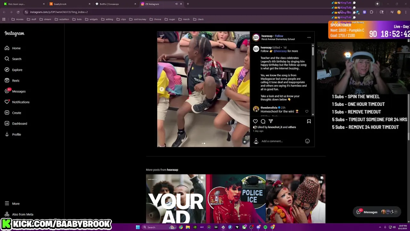The image size is (410, 231).
Task: Open the More menu in the sidebar
Action: [12, 203]
